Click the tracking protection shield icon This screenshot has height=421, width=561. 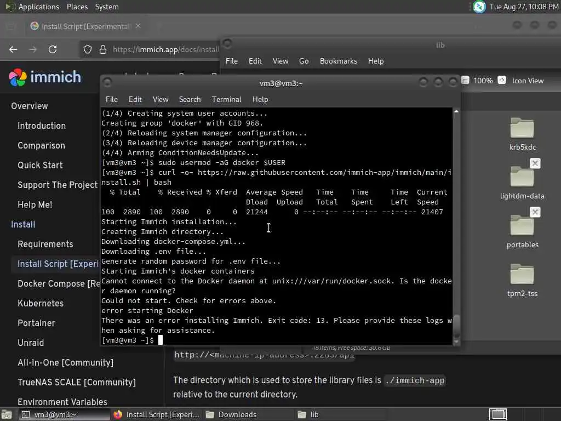88,49
